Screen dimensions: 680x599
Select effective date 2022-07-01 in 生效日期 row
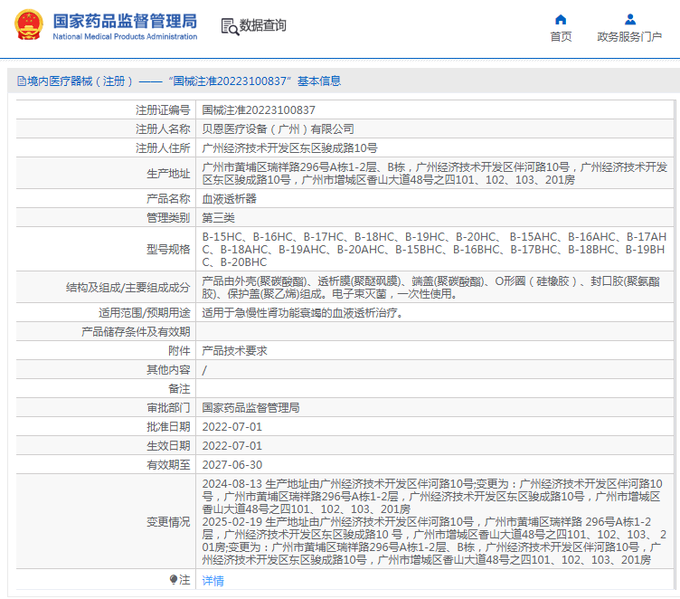pos(232,446)
